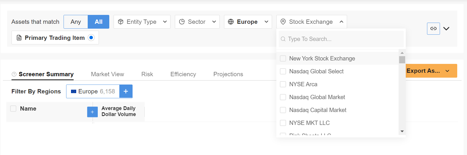Click the location pin icon in Stock Exchange
Viewport: 467px width, 155px height.
tap(283, 22)
